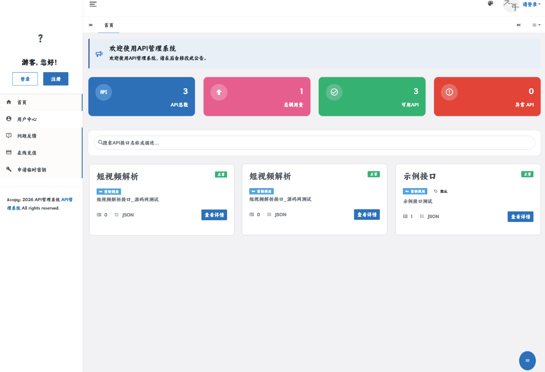Open the 请登录 dropdown

click(x=531, y=4)
